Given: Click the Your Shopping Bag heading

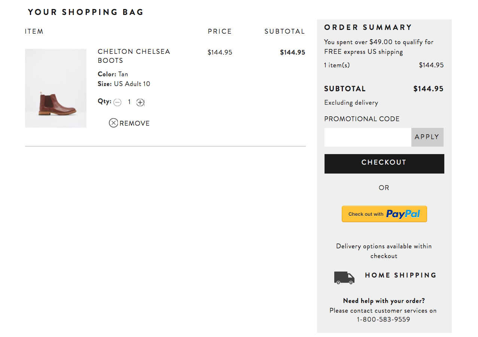Looking at the screenshot, I should pos(86,12).
